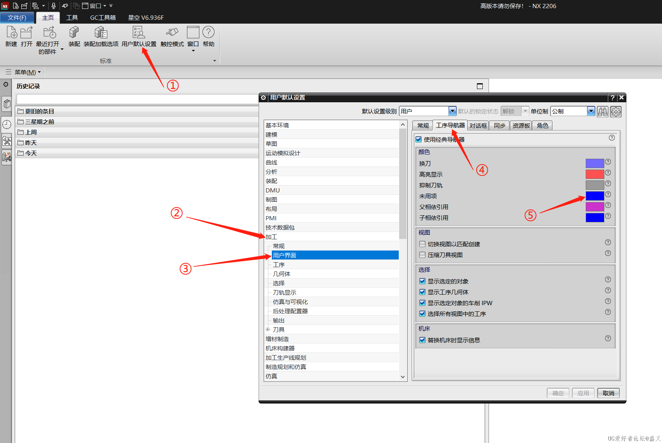This screenshot has height=443, width=662.
Task: Click the history search input field
Action: pyautogui.click(x=137, y=99)
